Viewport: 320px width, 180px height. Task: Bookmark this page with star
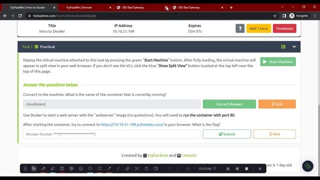275,15
